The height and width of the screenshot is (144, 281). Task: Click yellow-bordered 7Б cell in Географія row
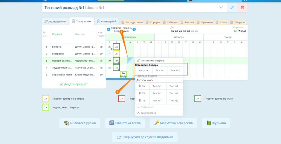[x=116, y=54]
